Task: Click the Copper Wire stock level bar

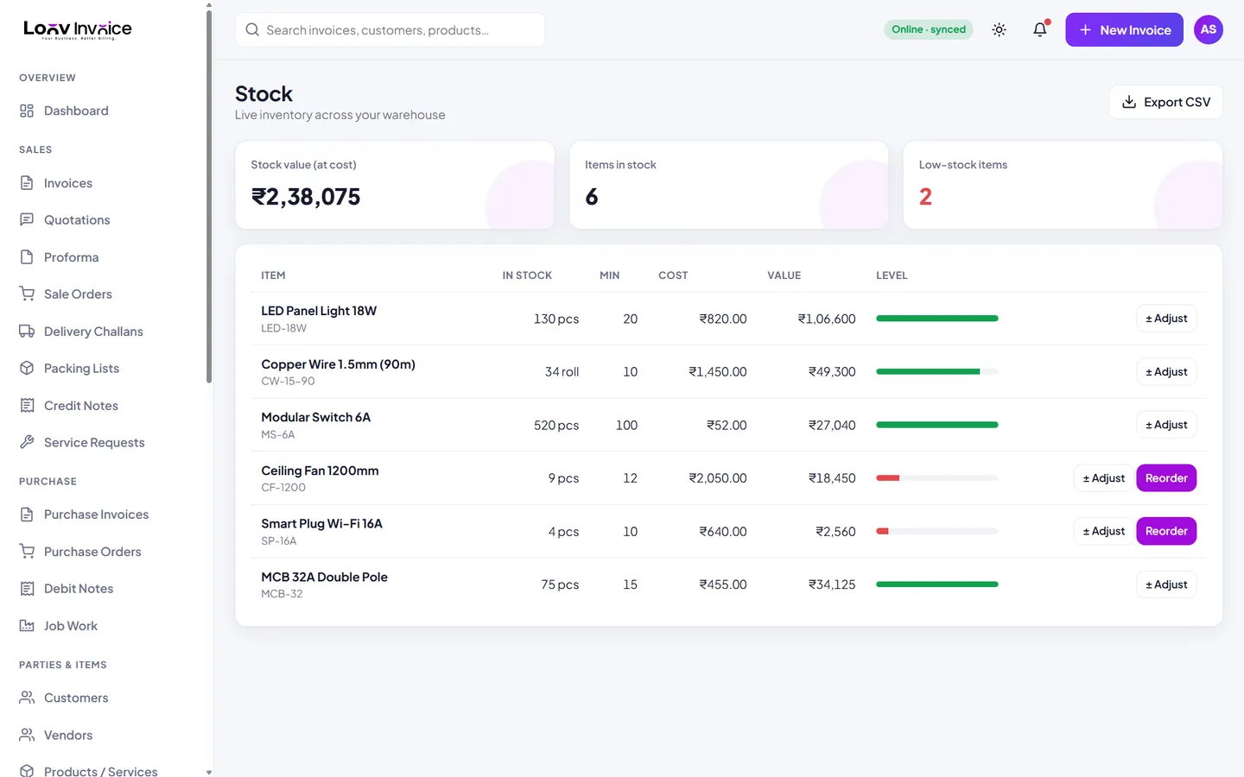Action: [x=937, y=371]
